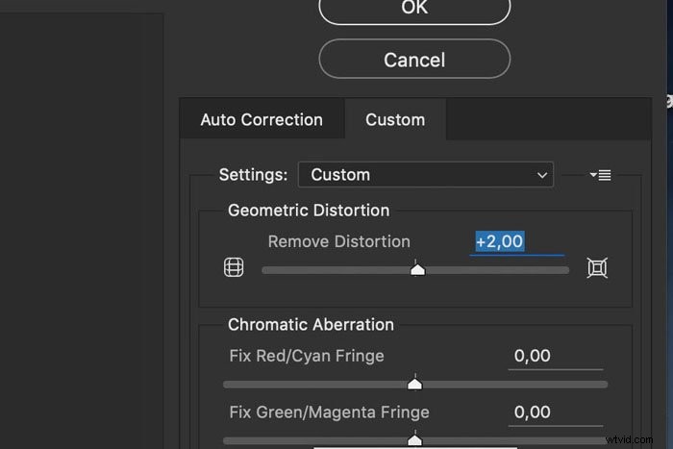Screen dimensions: 673x449
Task: Open the Settings flyout menu icon
Action: (x=601, y=175)
